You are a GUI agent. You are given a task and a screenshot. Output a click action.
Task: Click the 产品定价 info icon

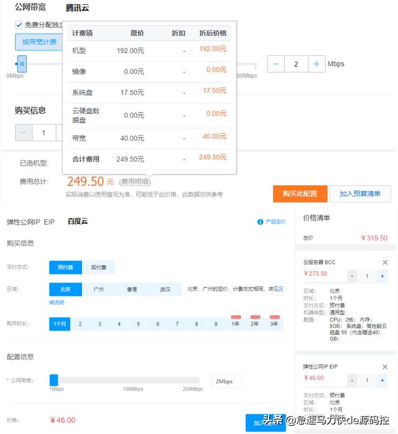click(x=260, y=222)
